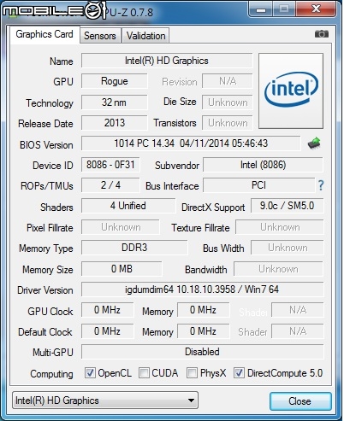This screenshot has height=421, width=344.
Task: Click the Subvendor field Intel (8086)
Action: point(263,165)
